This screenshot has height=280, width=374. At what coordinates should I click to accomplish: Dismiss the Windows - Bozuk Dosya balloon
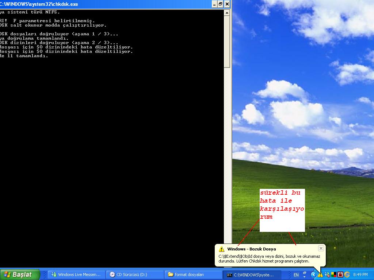[321, 248]
